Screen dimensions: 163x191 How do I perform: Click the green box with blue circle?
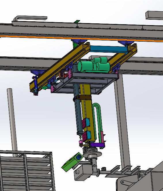coord(72,162)
